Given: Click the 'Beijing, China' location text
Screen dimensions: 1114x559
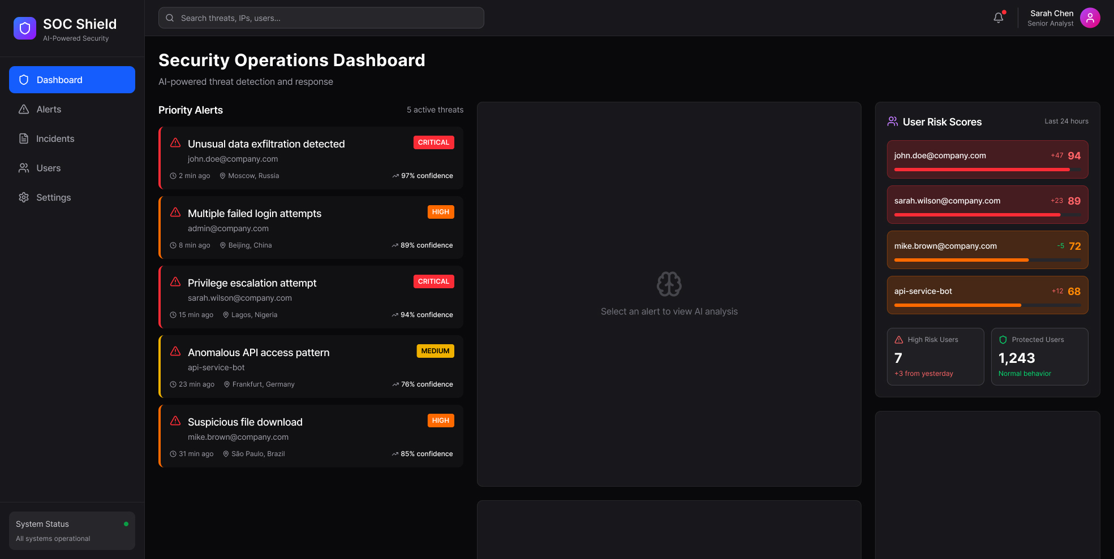Looking at the screenshot, I should 250,245.
